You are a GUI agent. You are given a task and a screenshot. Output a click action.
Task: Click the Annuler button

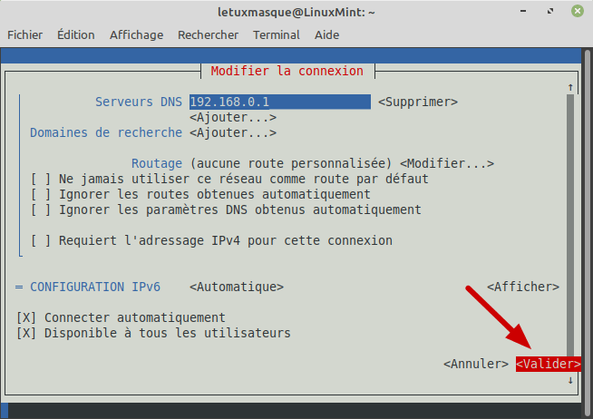point(476,364)
